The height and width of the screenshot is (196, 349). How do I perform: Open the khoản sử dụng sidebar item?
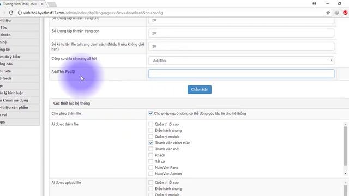click(20, 100)
